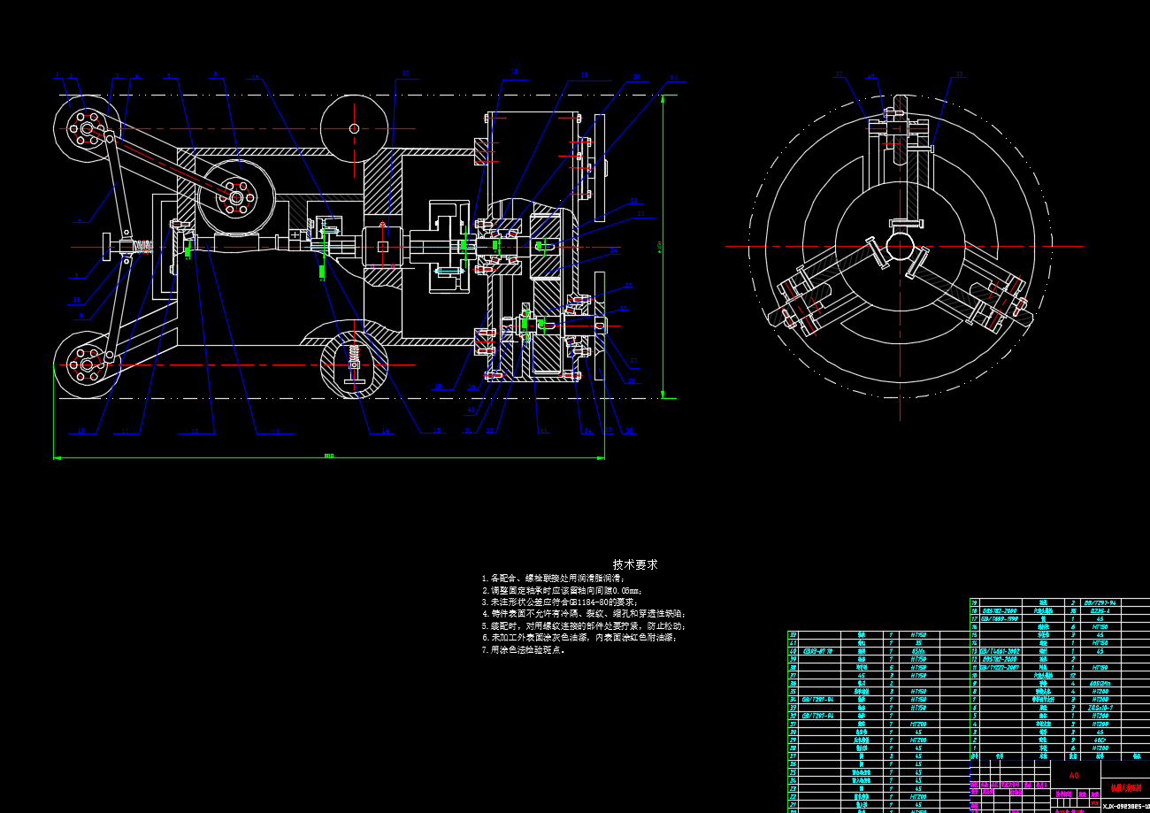The height and width of the screenshot is (813, 1150).
Task: Click requirement line 2 mentioning 0.05mm clearance
Action: (562, 590)
